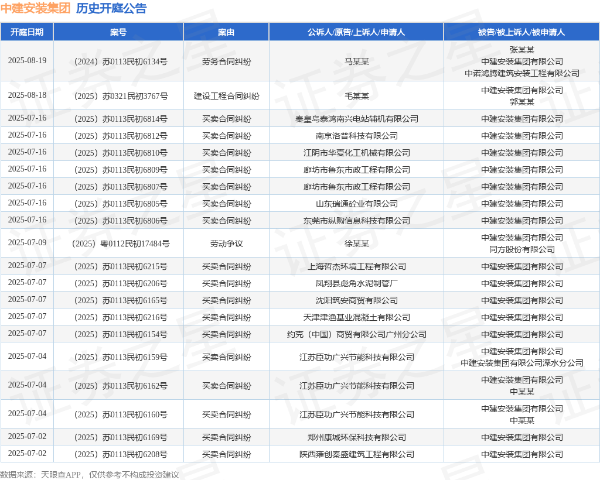Click defendant 中建安装集团有限公司溧水分公司
Screen dimensions: 600x480
coord(522,363)
